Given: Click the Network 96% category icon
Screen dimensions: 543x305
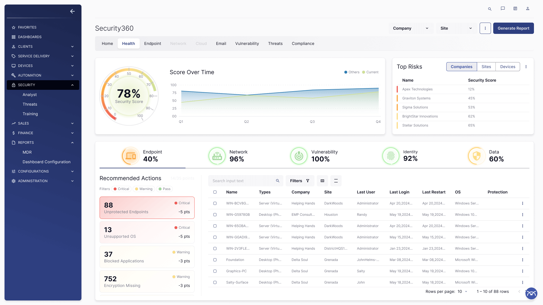Looking at the screenshot, I should pyautogui.click(x=217, y=156).
